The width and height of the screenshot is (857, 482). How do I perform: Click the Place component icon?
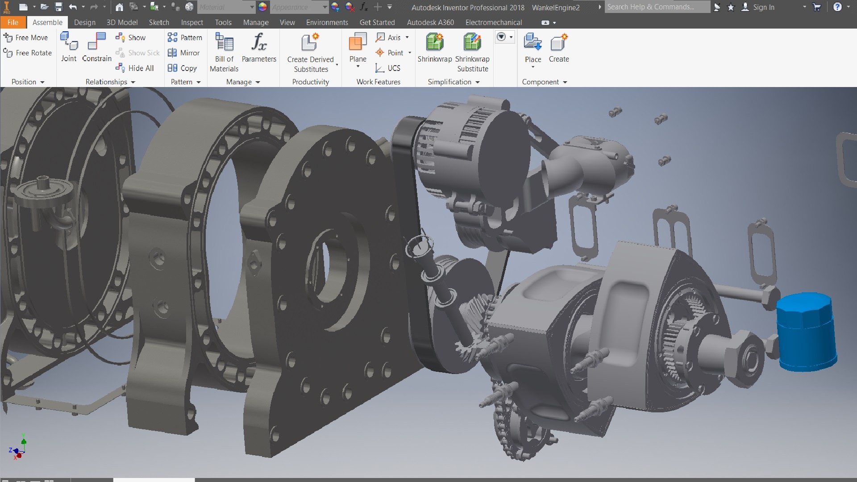533,42
